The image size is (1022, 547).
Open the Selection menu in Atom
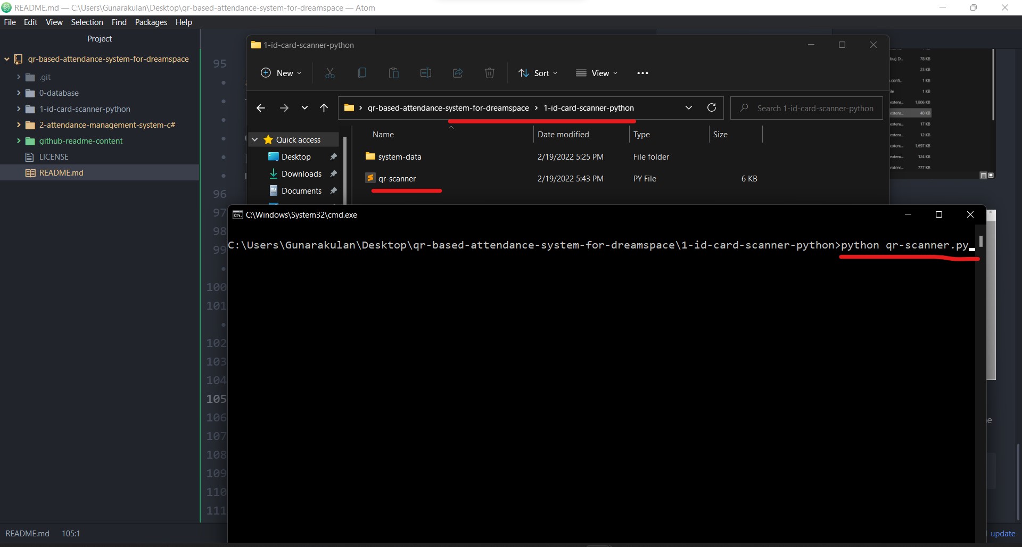87,22
